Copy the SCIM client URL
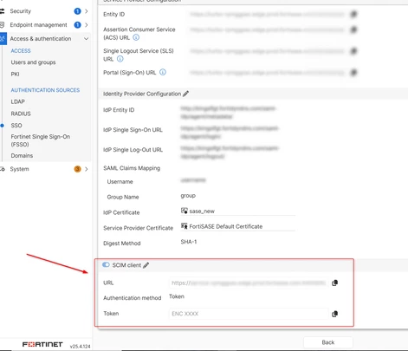 (335, 283)
